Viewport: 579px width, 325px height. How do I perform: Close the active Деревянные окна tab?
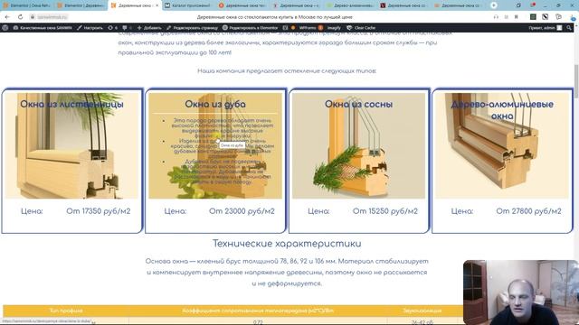coord(157,5)
